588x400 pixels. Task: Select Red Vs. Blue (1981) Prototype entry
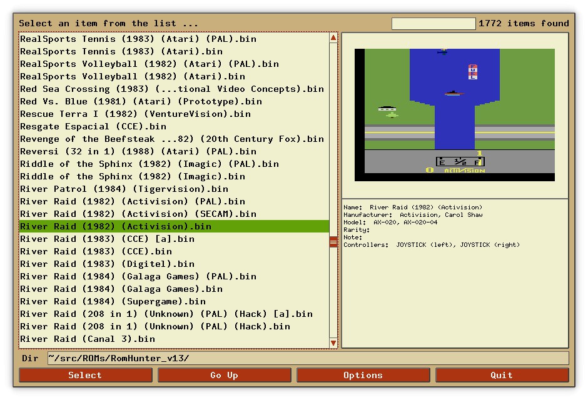pos(174,101)
